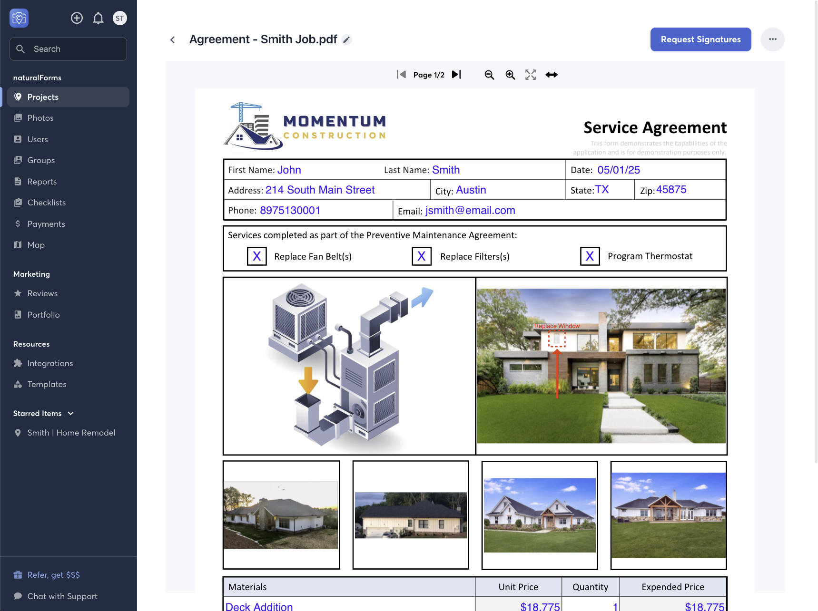
Task: Click the HVAC system illustration
Action: [349, 366]
